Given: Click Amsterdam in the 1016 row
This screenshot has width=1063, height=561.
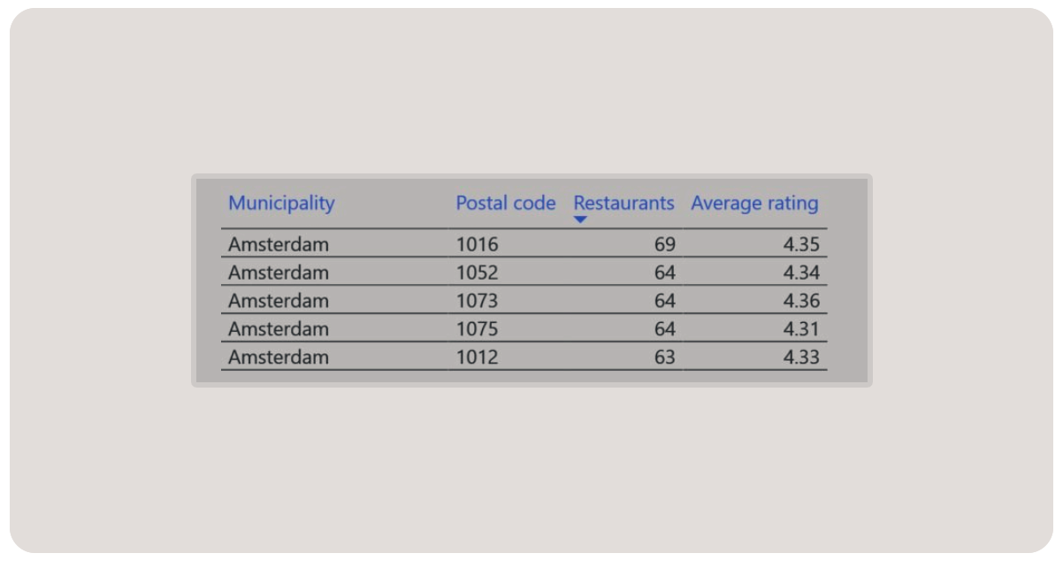Looking at the screenshot, I should point(279,244).
